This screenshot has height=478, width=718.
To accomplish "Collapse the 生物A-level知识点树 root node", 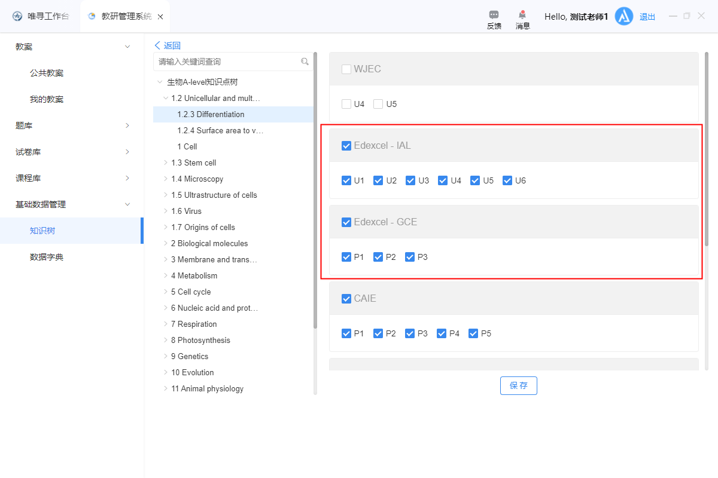I will [159, 82].
